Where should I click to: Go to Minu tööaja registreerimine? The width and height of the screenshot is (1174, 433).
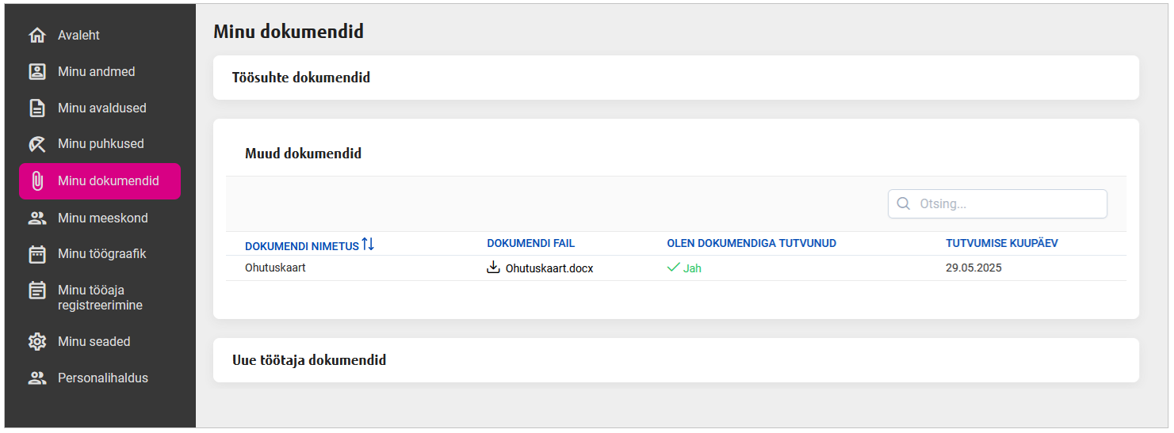(100, 298)
